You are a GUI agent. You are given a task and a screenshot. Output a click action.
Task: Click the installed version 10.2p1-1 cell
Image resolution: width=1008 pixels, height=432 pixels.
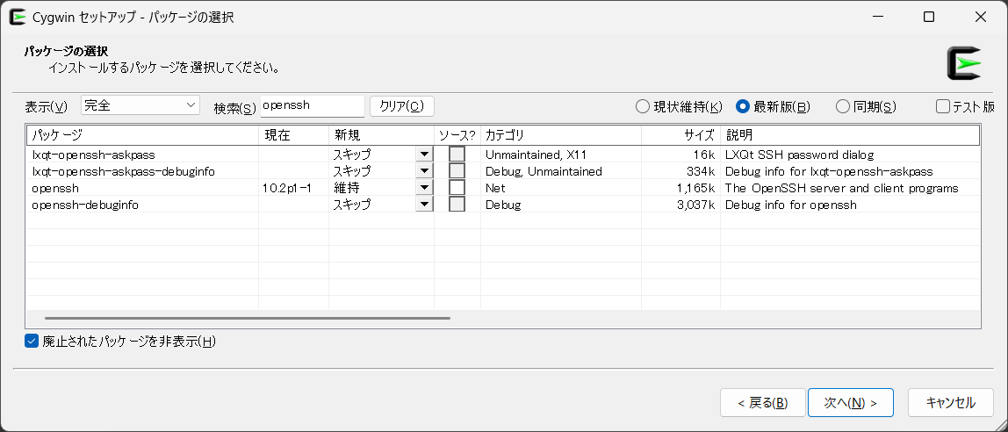pyautogui.click(x=287, y=189)
